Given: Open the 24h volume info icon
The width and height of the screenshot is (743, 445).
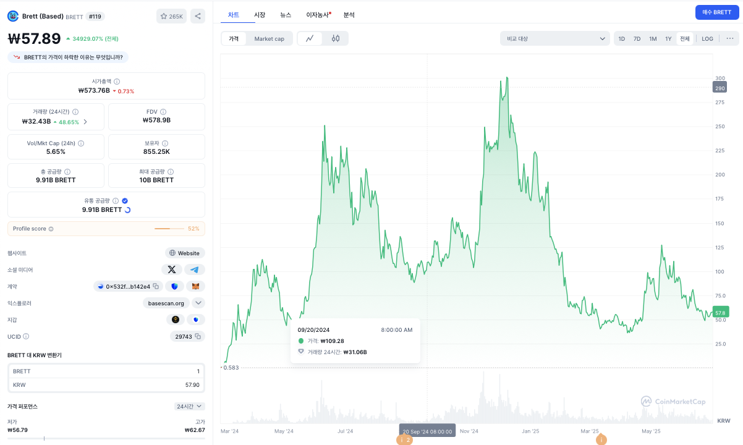Looking at the screenshot, I should 75,112.
